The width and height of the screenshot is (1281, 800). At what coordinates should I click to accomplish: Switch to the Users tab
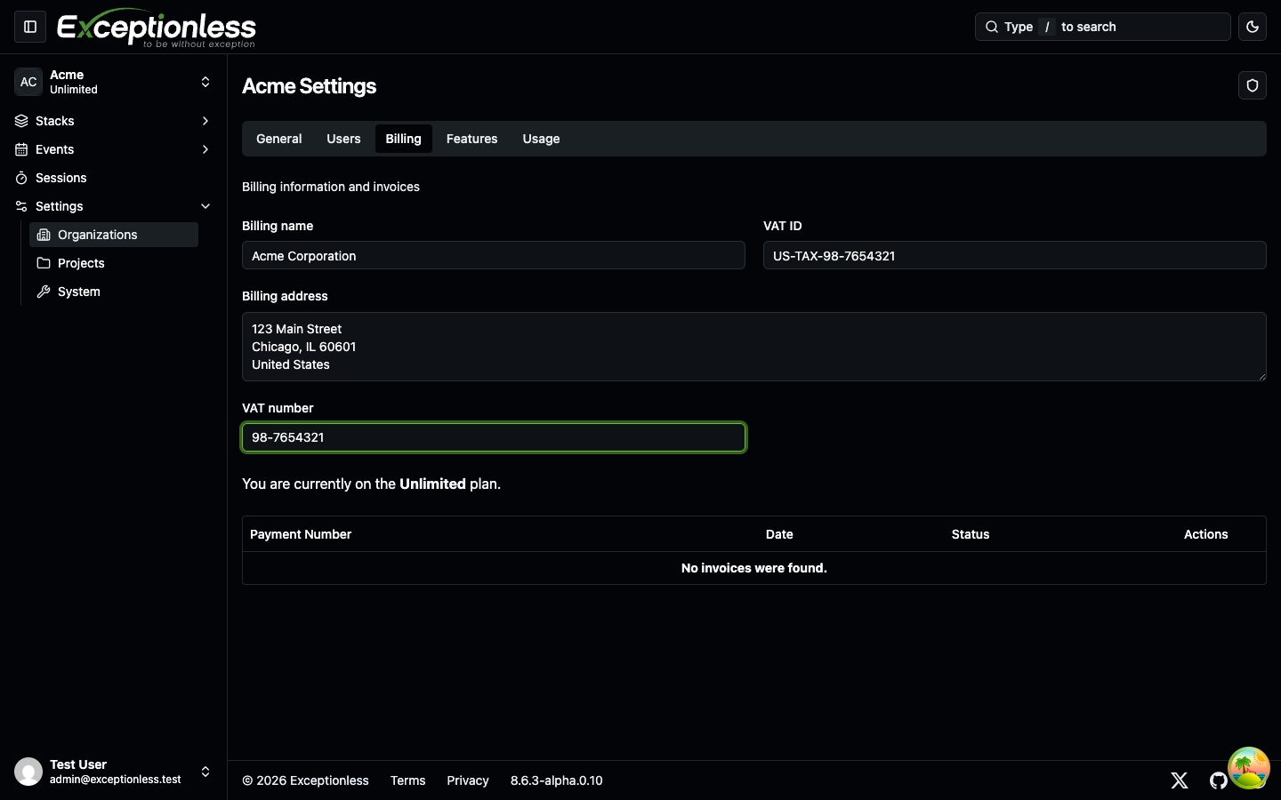343,139
